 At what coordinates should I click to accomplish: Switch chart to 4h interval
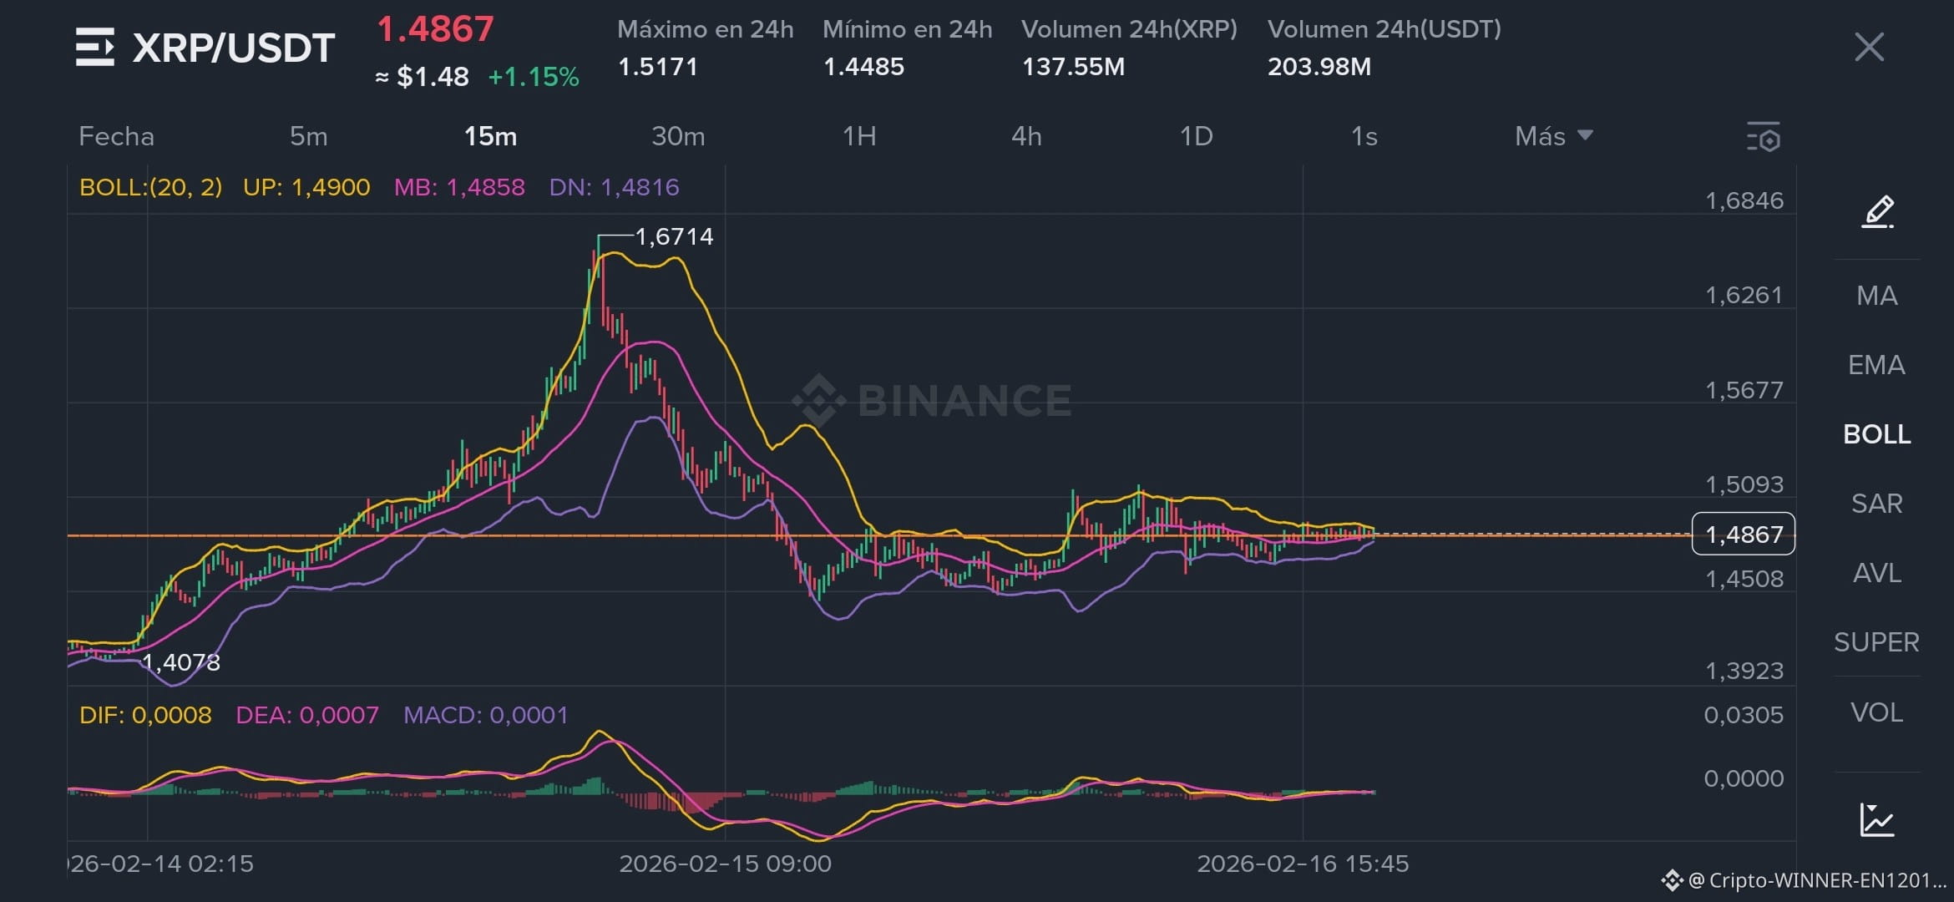(1026, 136)
